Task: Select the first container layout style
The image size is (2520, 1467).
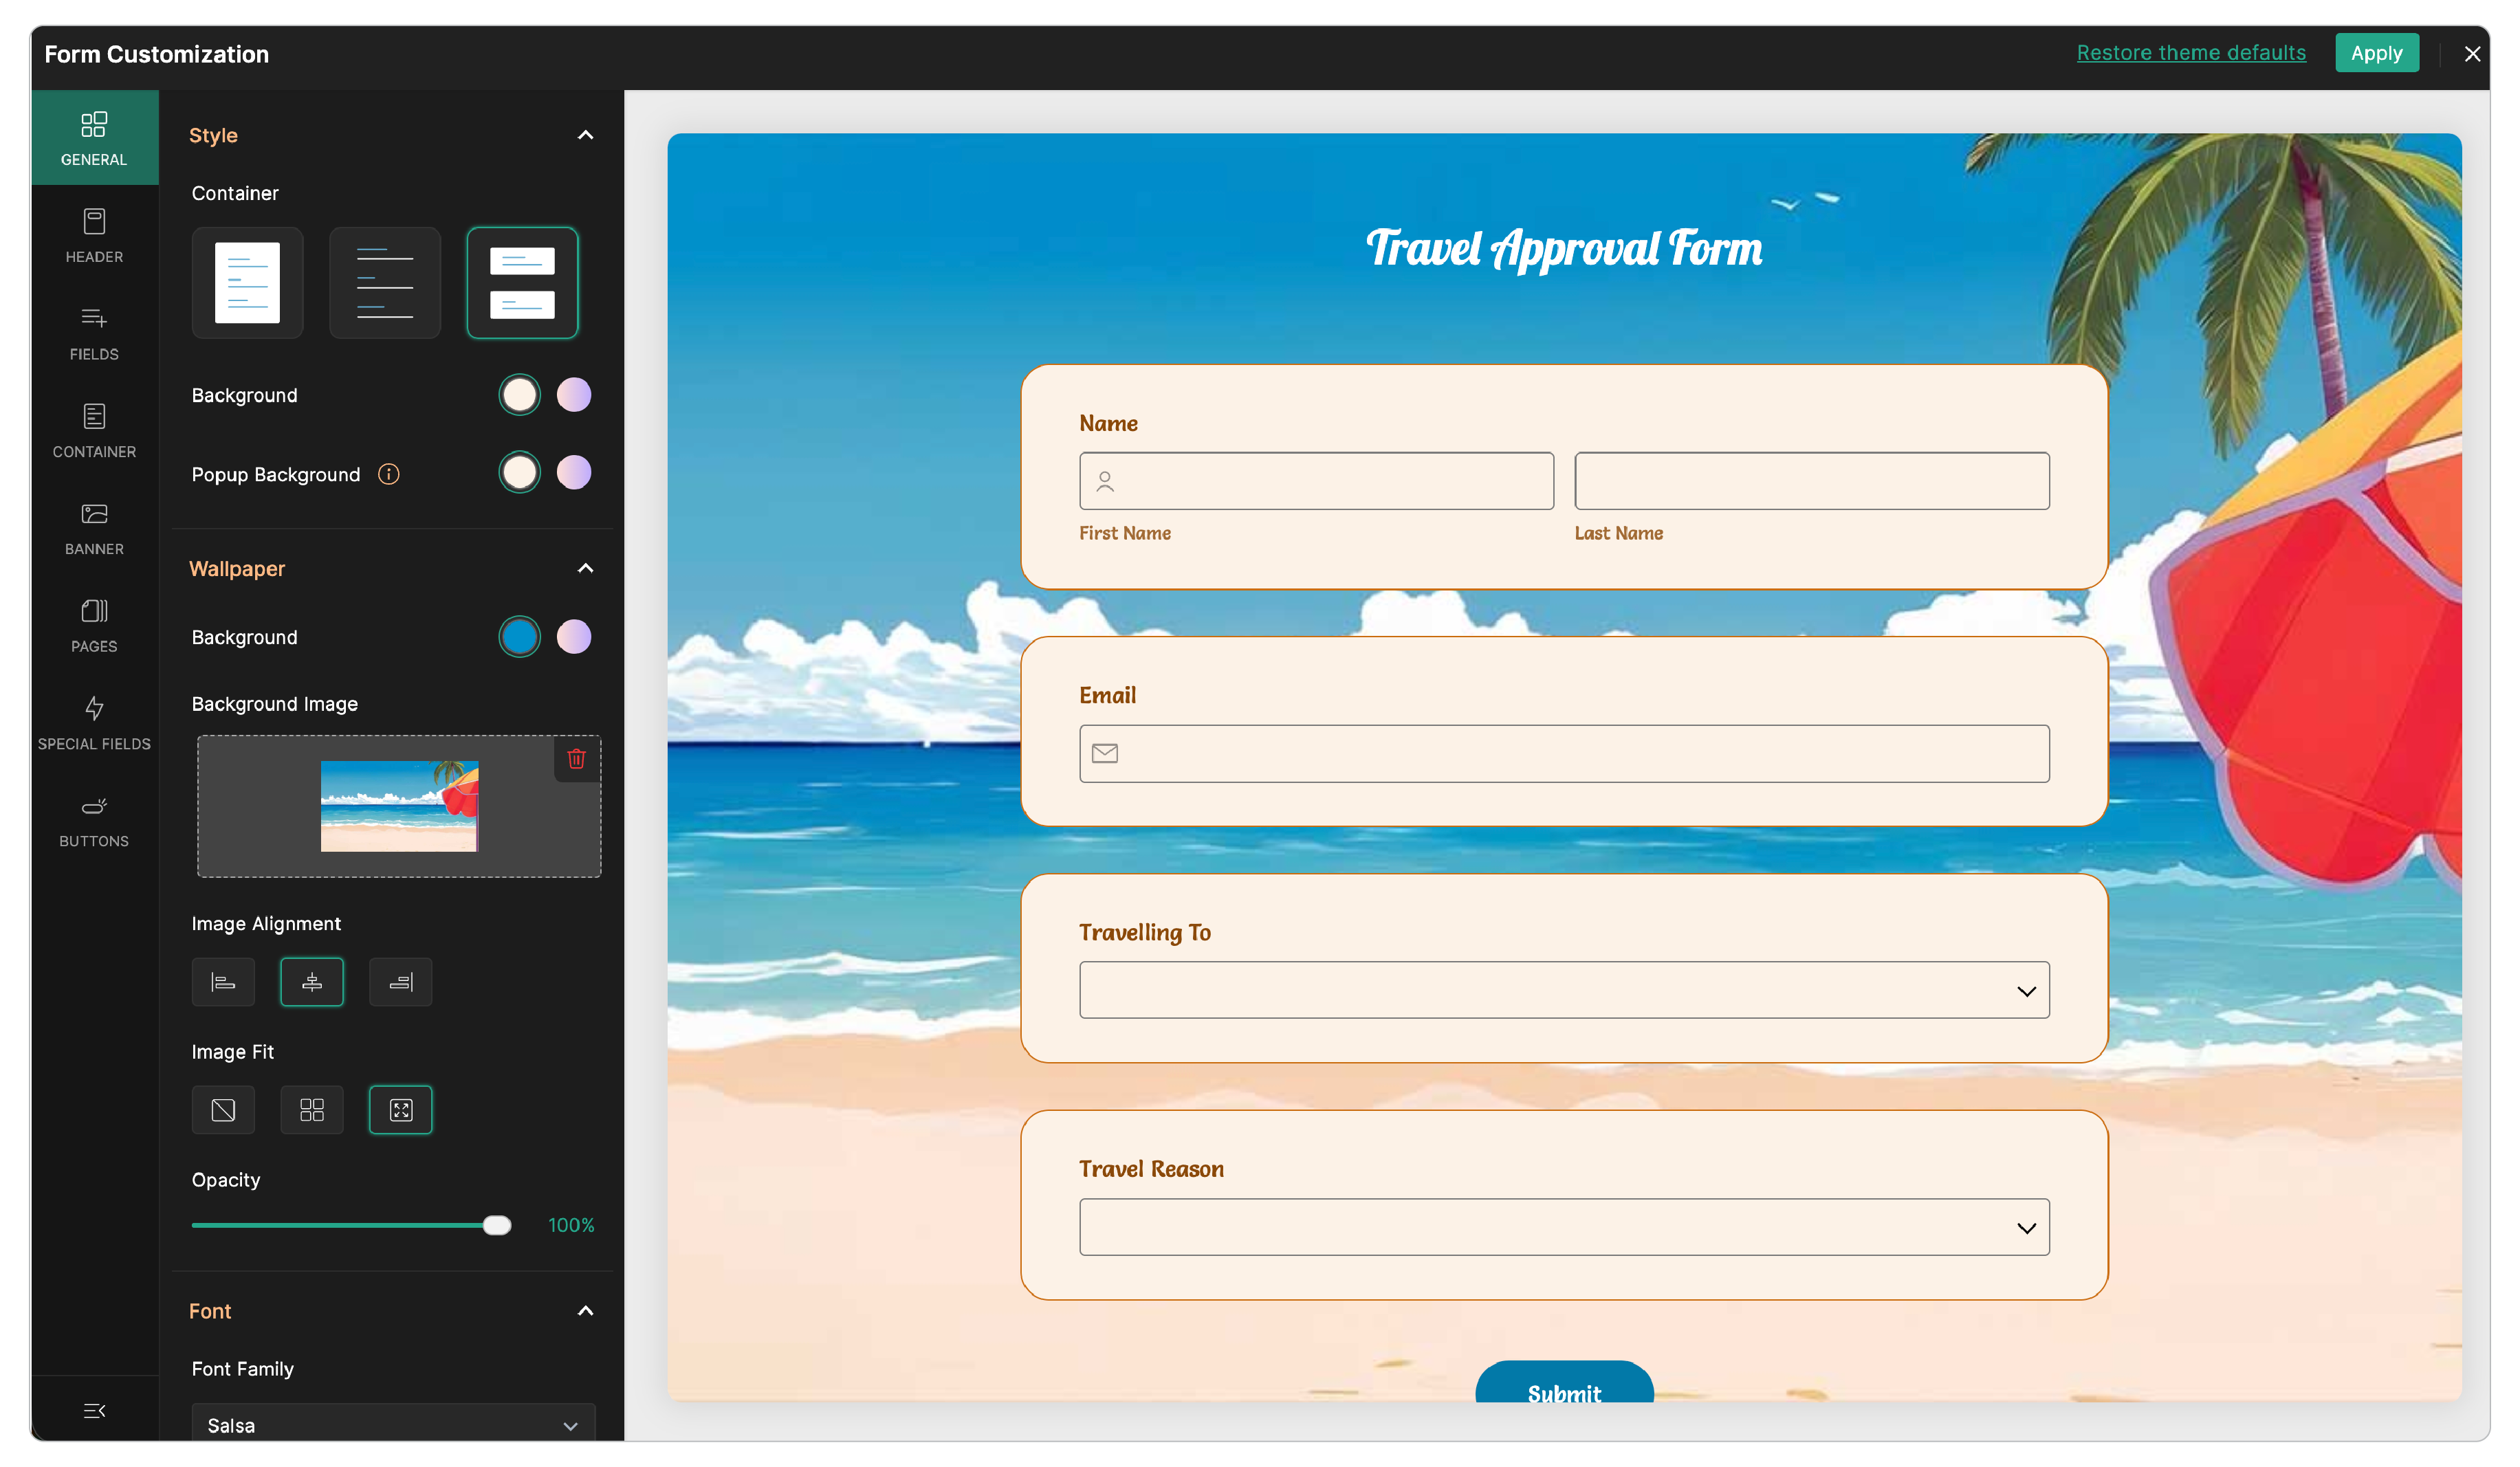Action: coord(246,283)
